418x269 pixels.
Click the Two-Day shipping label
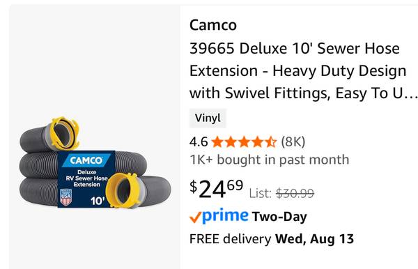point(279,217)
